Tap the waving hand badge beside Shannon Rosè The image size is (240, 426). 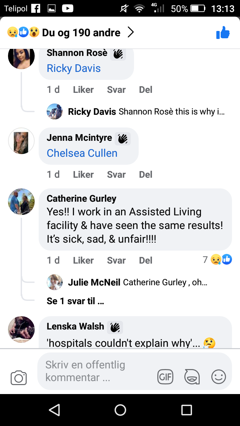(118, 54)
